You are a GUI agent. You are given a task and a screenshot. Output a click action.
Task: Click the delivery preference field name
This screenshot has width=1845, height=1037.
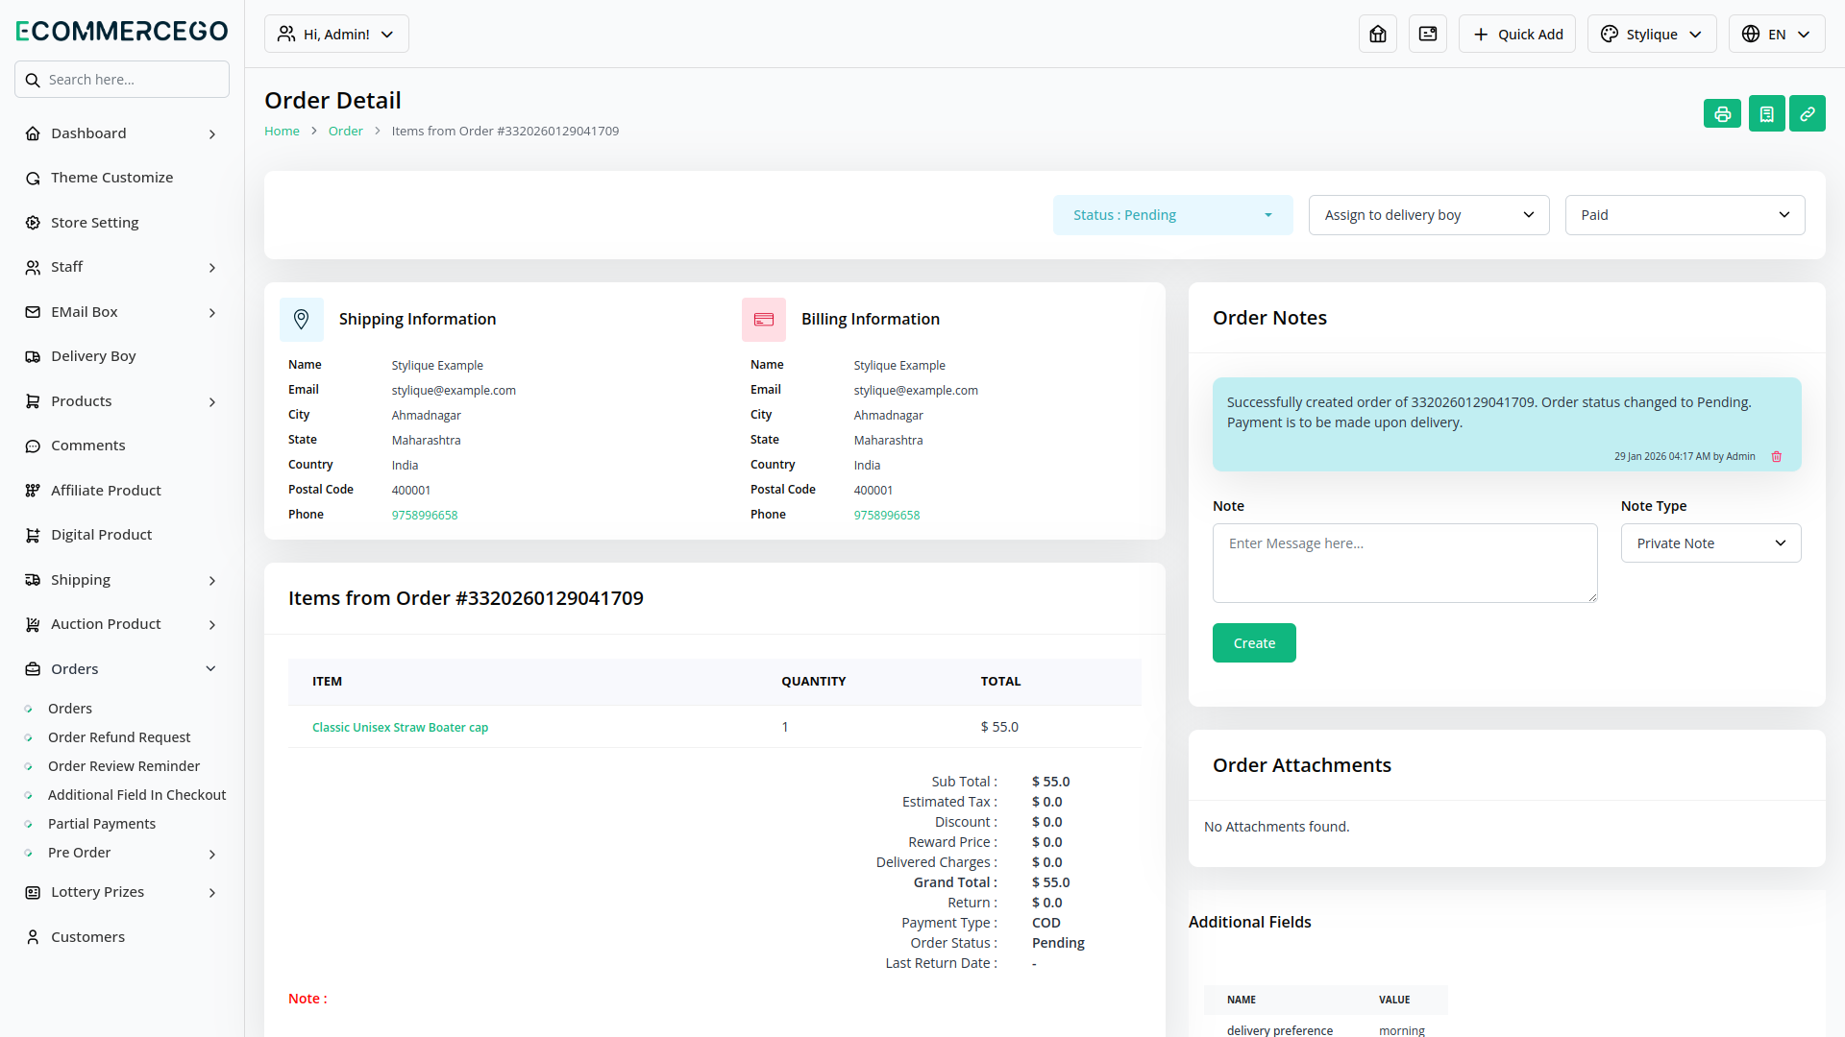(1280, 1030)
